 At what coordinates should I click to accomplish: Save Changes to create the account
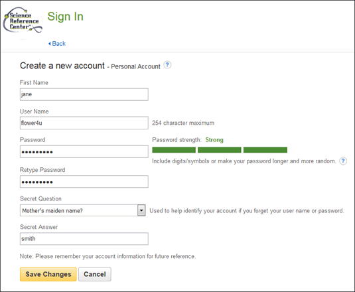48,274
